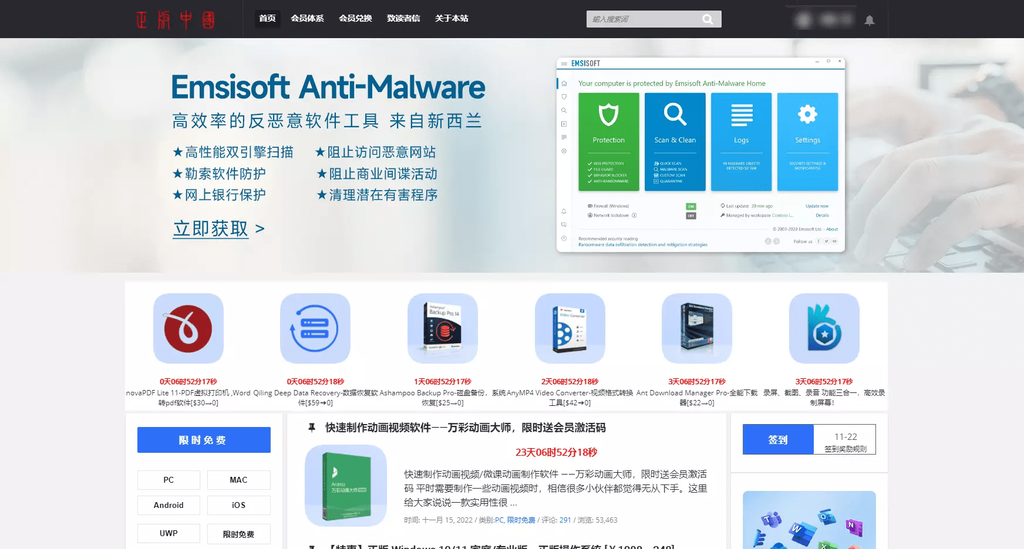Viewport: 1024px width, 549px height.
Task: Click the blurred user avatar
Action: 803,20
